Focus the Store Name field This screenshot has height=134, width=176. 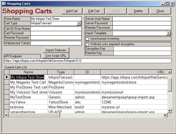pyautogui.click(x=56, y=19)
